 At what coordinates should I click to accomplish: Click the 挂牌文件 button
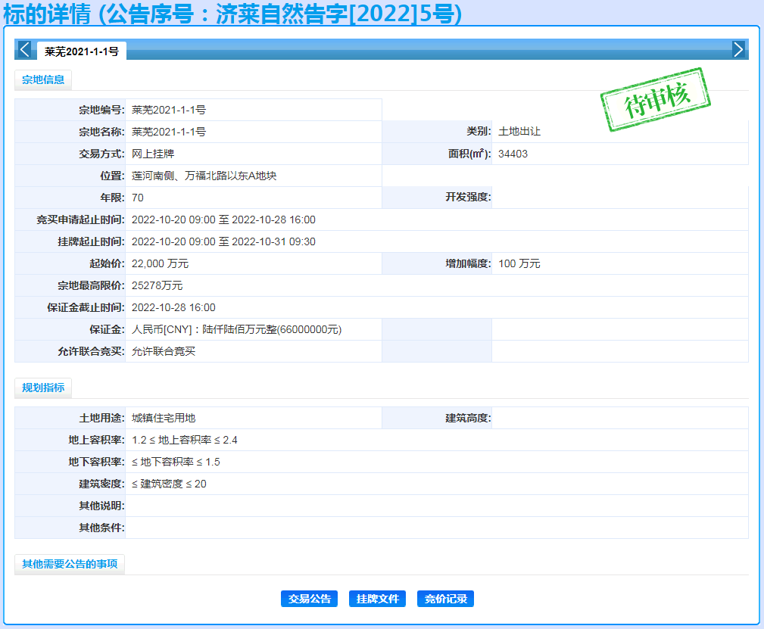(378, 599)
